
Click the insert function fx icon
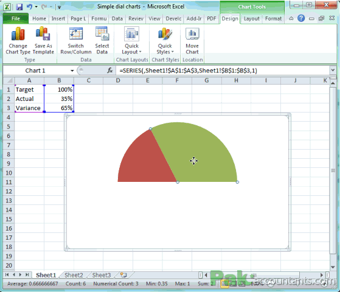tap(110, 71)
